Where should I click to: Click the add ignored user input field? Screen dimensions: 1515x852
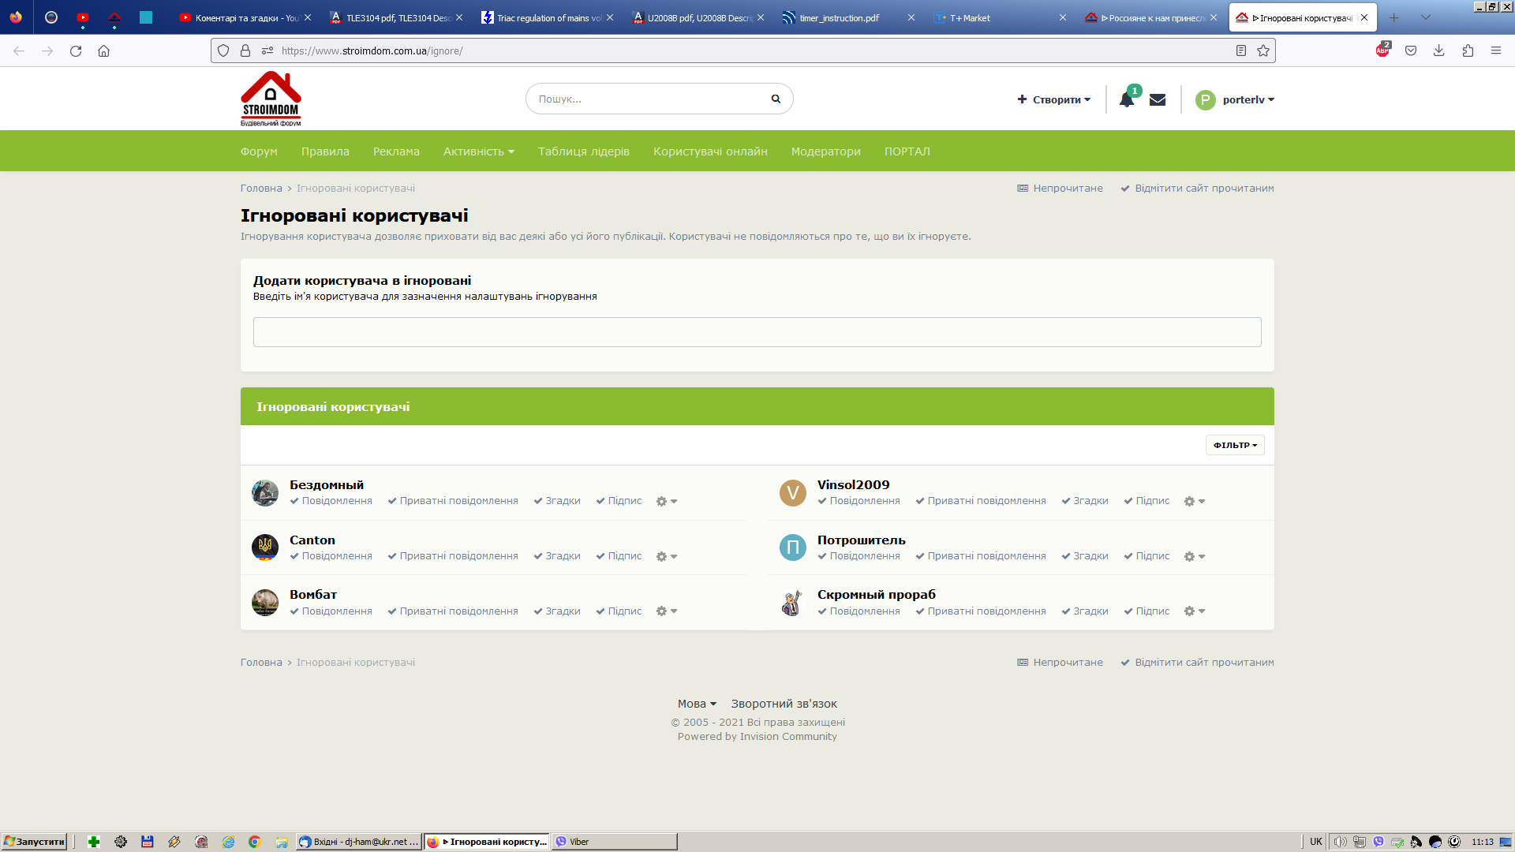coord(757,332)
